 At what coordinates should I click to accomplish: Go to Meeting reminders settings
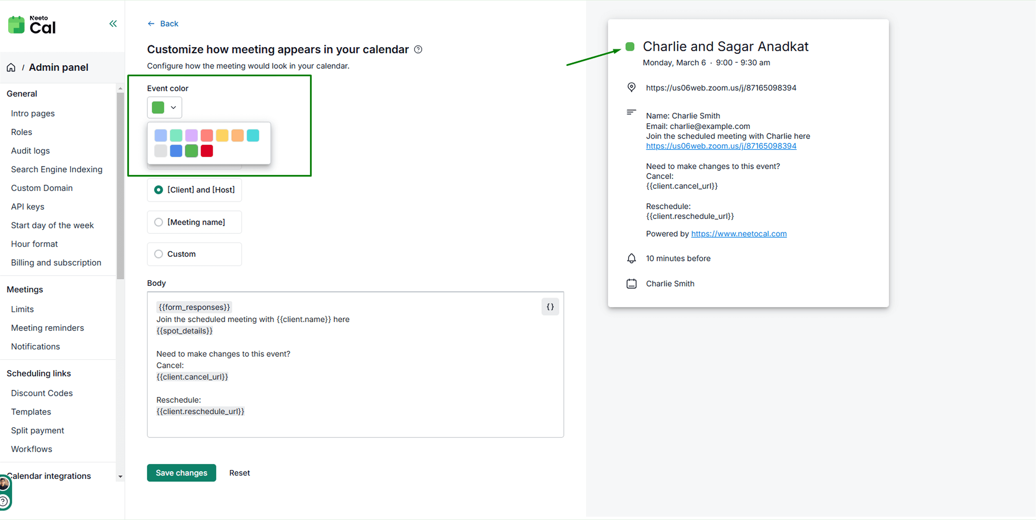coord(47,328)
